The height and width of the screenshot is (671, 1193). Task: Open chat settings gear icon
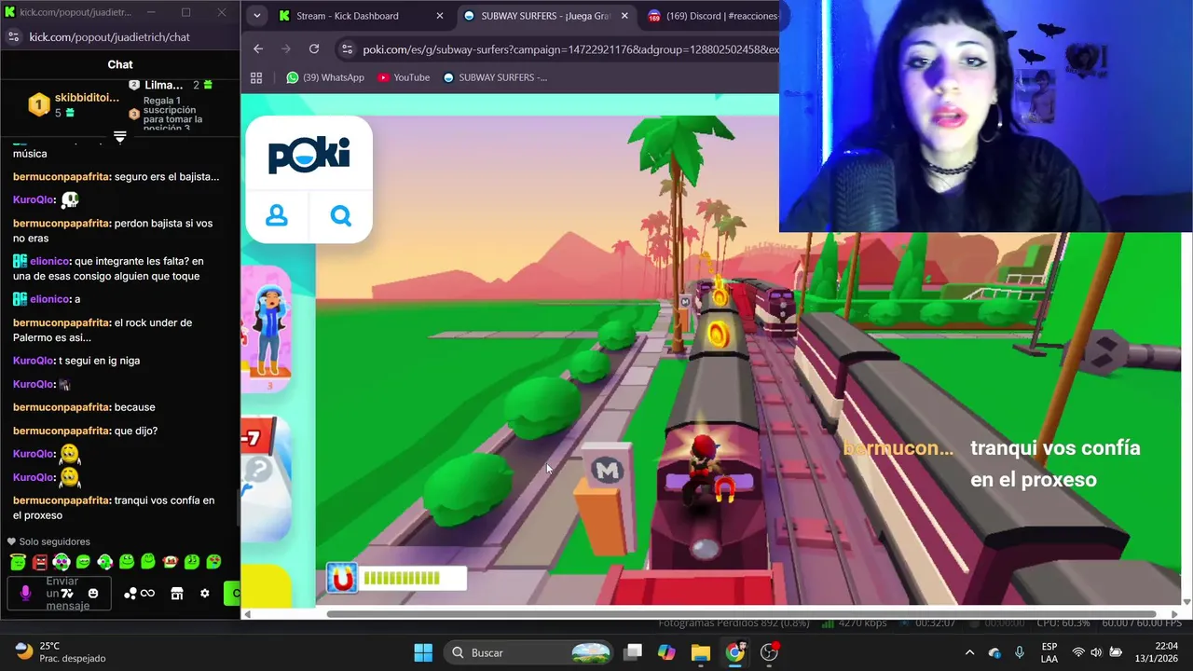(x=205, y=593)
